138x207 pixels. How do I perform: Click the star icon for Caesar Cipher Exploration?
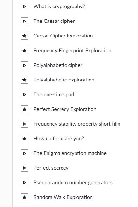coord(24,36)
